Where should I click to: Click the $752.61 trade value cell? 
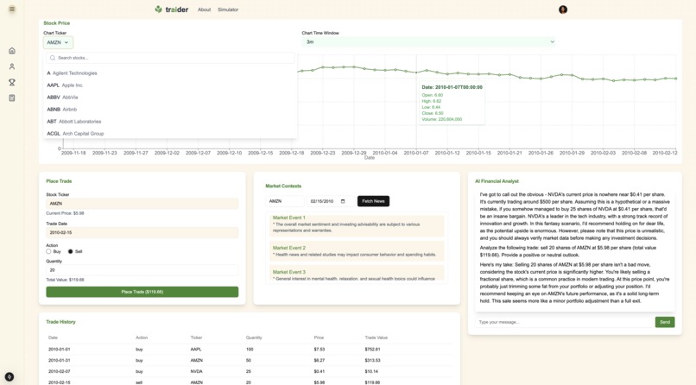tap(372, 350)
